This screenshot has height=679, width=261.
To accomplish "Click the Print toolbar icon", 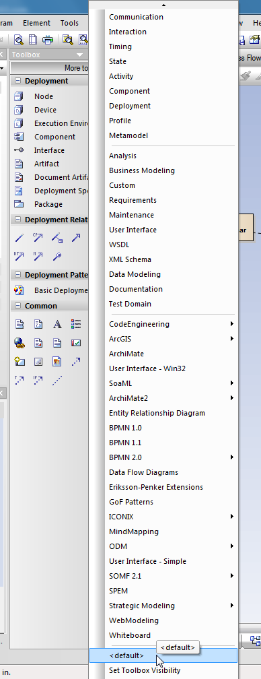I will coord(47,40).
